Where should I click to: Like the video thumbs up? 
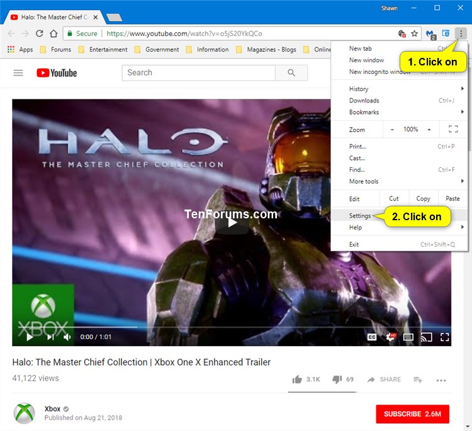pos(297,379)
